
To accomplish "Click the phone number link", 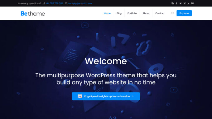I will pos(54,3).
